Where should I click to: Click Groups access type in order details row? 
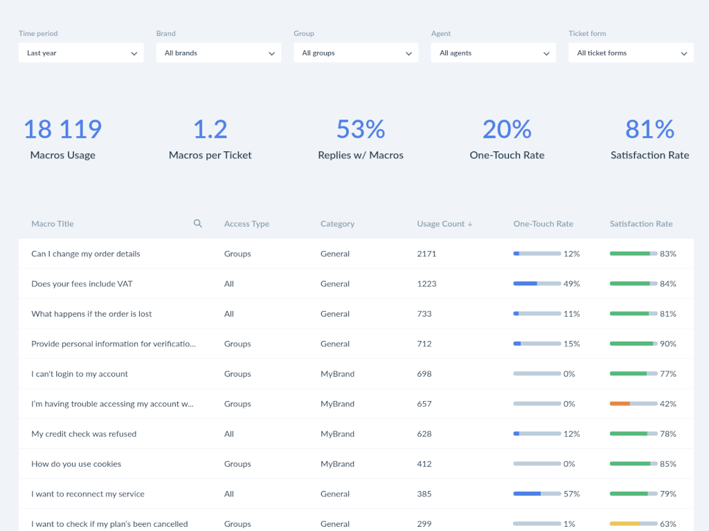(x=237, y=254)
